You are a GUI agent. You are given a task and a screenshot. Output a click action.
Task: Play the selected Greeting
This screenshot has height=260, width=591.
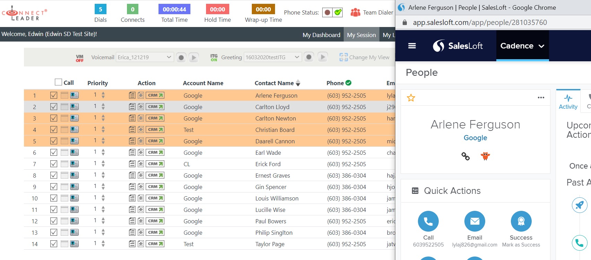click(x=323, y=57)
